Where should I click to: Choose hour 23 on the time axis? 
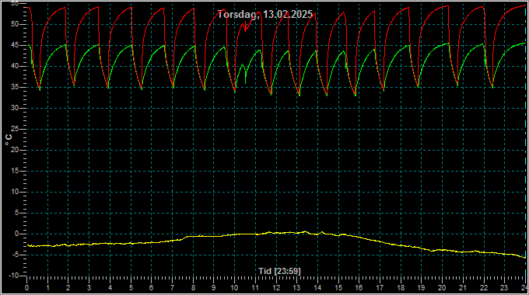tap(504, 288)
